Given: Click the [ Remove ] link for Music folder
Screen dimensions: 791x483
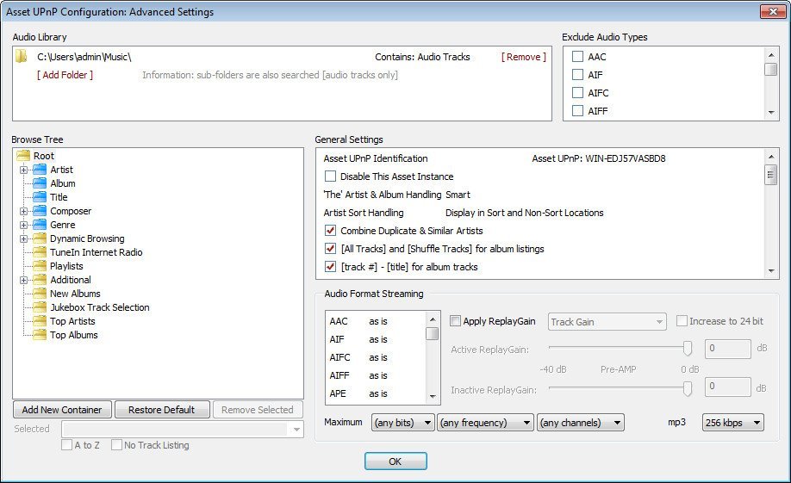Looking at the screenshot, I should click(523, 57).
